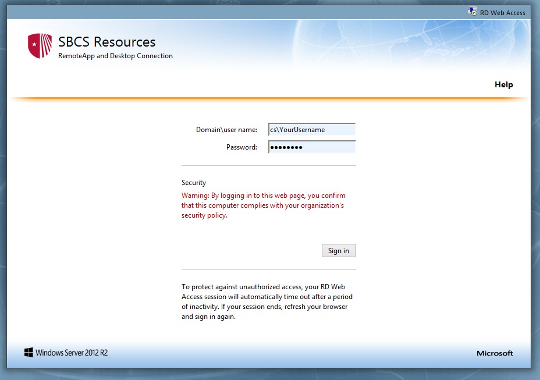This screenshot has width=540, height=380.
Task: Click the RD Web Access icon
Action: [x=472, y=12]
